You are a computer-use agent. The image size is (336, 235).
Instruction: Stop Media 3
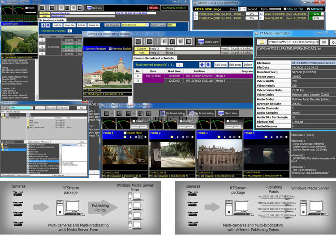click(239, 137)
